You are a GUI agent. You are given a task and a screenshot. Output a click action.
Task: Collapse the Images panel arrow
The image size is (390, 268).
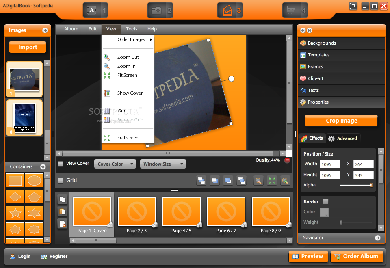(x=45, y=30)
